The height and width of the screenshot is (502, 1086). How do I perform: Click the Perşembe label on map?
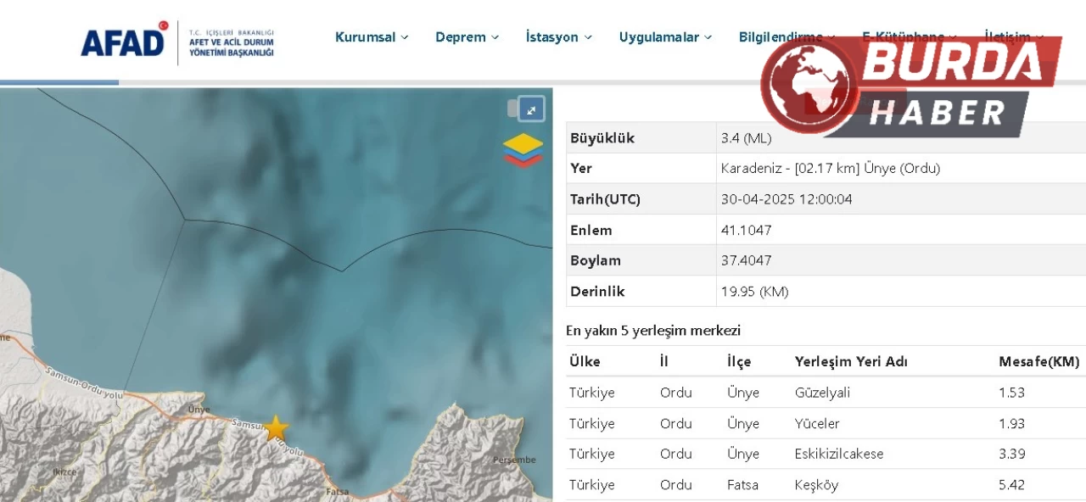(x=514, y=460)
